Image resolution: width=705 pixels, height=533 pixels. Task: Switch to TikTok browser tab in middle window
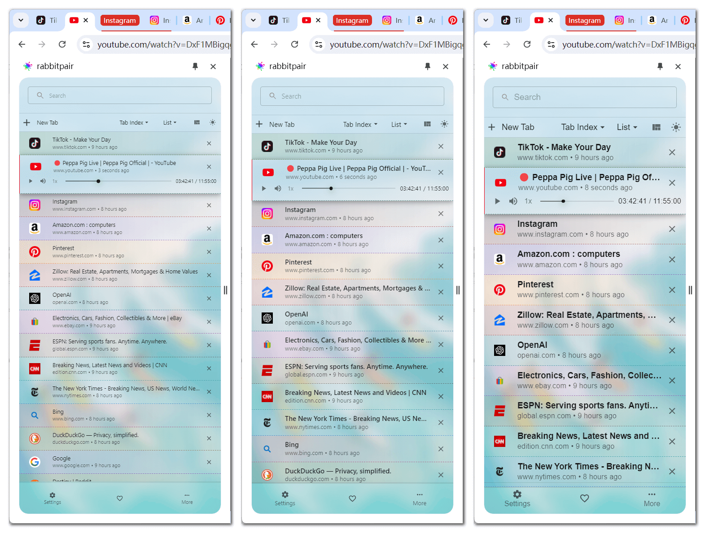point(278,20)
